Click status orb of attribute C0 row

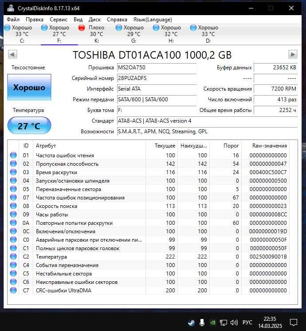pos(13,239)
